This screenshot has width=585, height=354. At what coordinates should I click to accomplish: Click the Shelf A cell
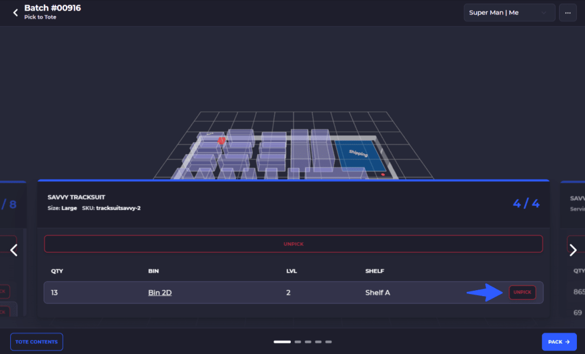click(x=378, y=292)
